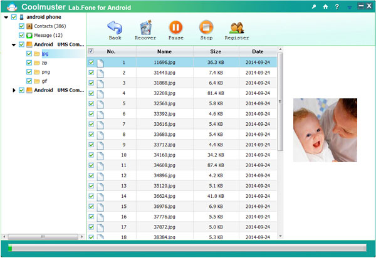Open the title bar dropdown arrow menu
This screenshot has width=376, height=258.
pos(349,8)
